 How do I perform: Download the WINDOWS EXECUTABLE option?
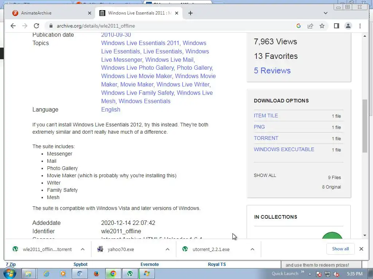coord(284,149)
